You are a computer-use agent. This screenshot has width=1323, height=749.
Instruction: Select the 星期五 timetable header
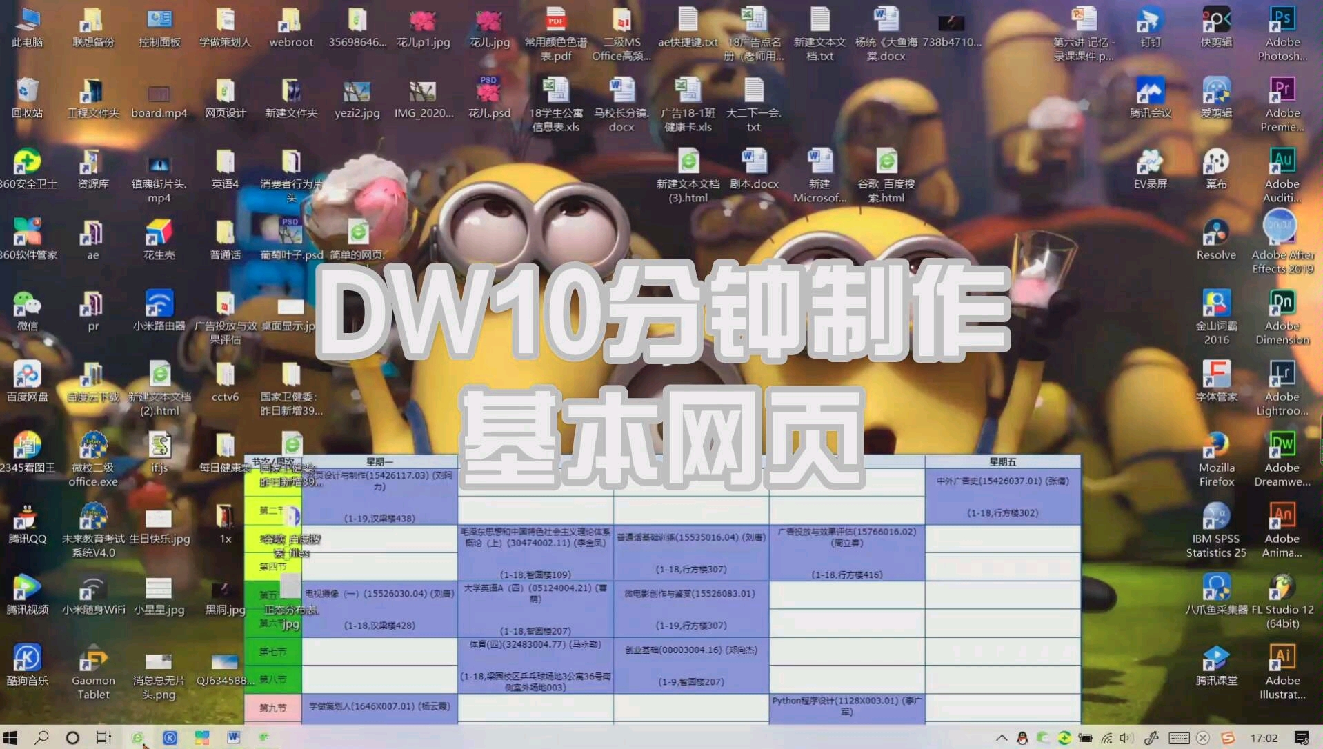tap(1002, 461)
